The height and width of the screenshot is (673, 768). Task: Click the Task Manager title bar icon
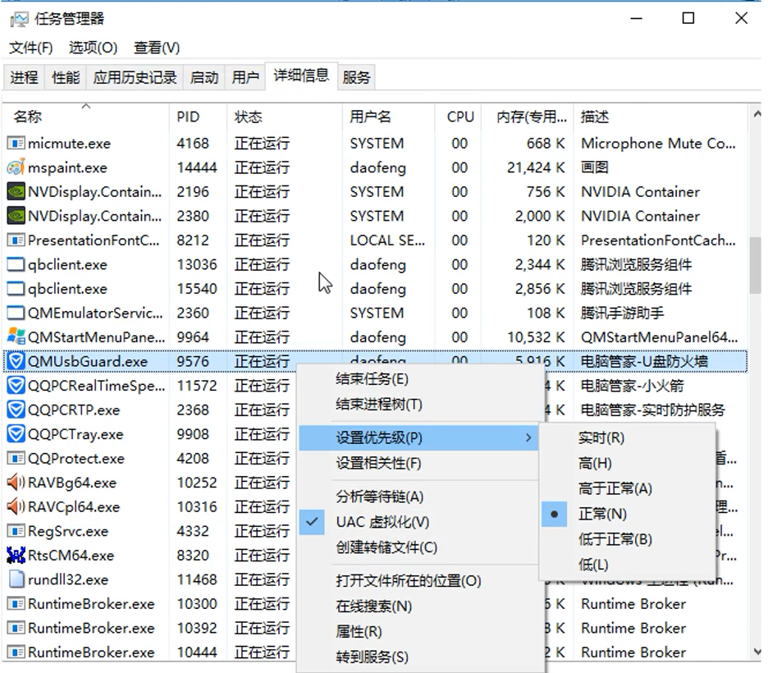pos(19,19)
